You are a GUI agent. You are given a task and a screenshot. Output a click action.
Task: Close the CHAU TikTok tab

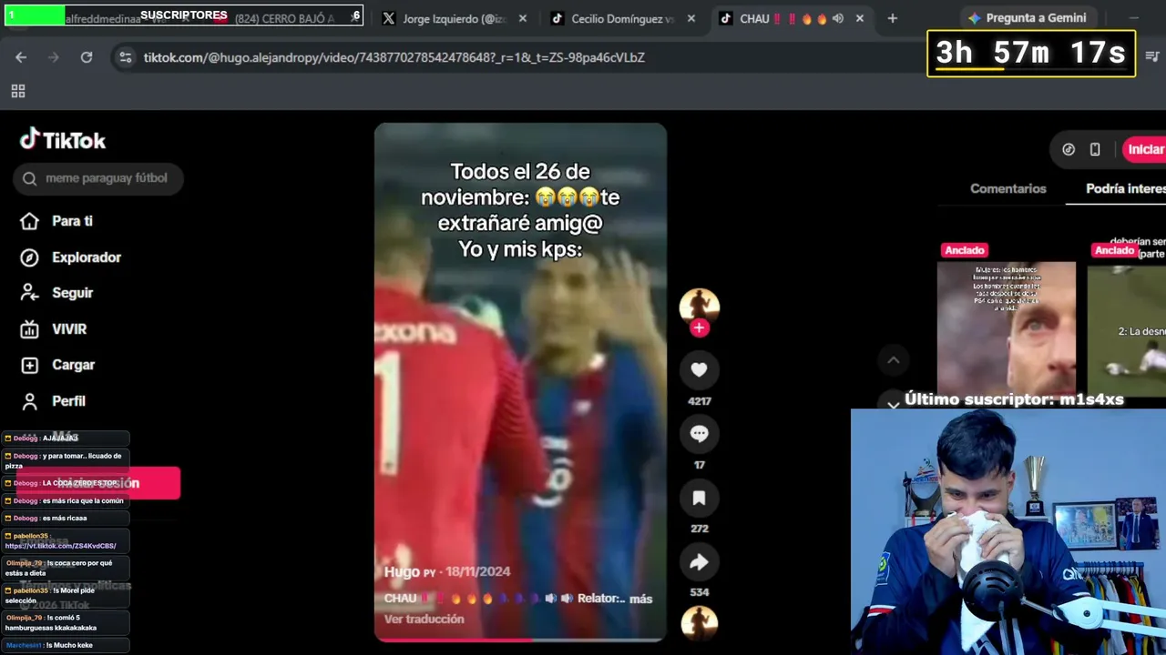point(860,18)
